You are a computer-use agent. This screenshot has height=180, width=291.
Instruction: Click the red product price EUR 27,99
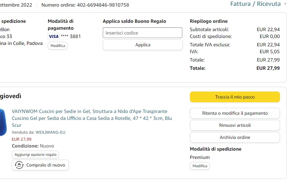21,139
